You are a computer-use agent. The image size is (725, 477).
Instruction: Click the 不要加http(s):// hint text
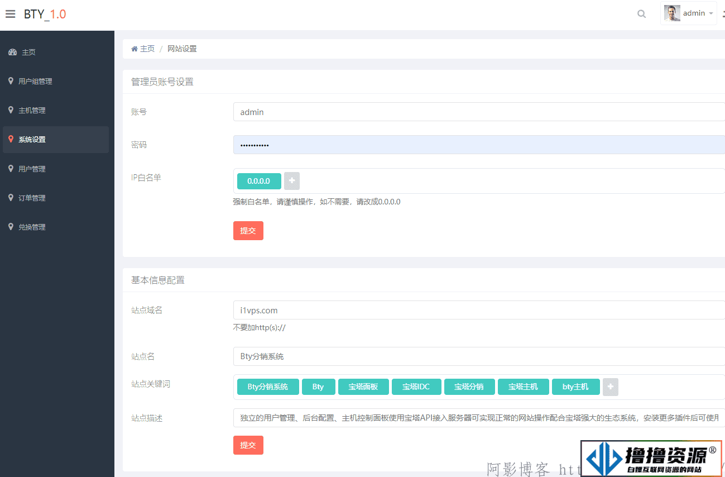pos(260,327)
